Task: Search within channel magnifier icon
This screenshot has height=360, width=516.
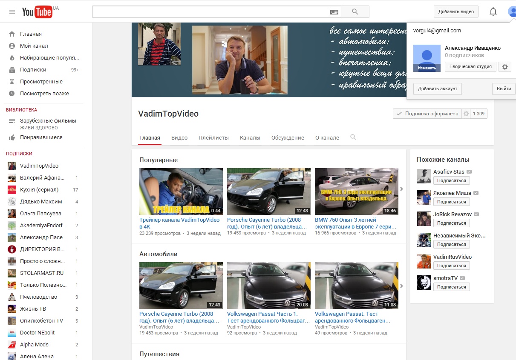Action: [353, 137]
